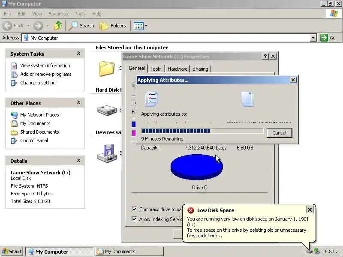Click the Low Disk Space balloon message
The height and width of the screenshot is (257, 343).
(x=248, y=227)
